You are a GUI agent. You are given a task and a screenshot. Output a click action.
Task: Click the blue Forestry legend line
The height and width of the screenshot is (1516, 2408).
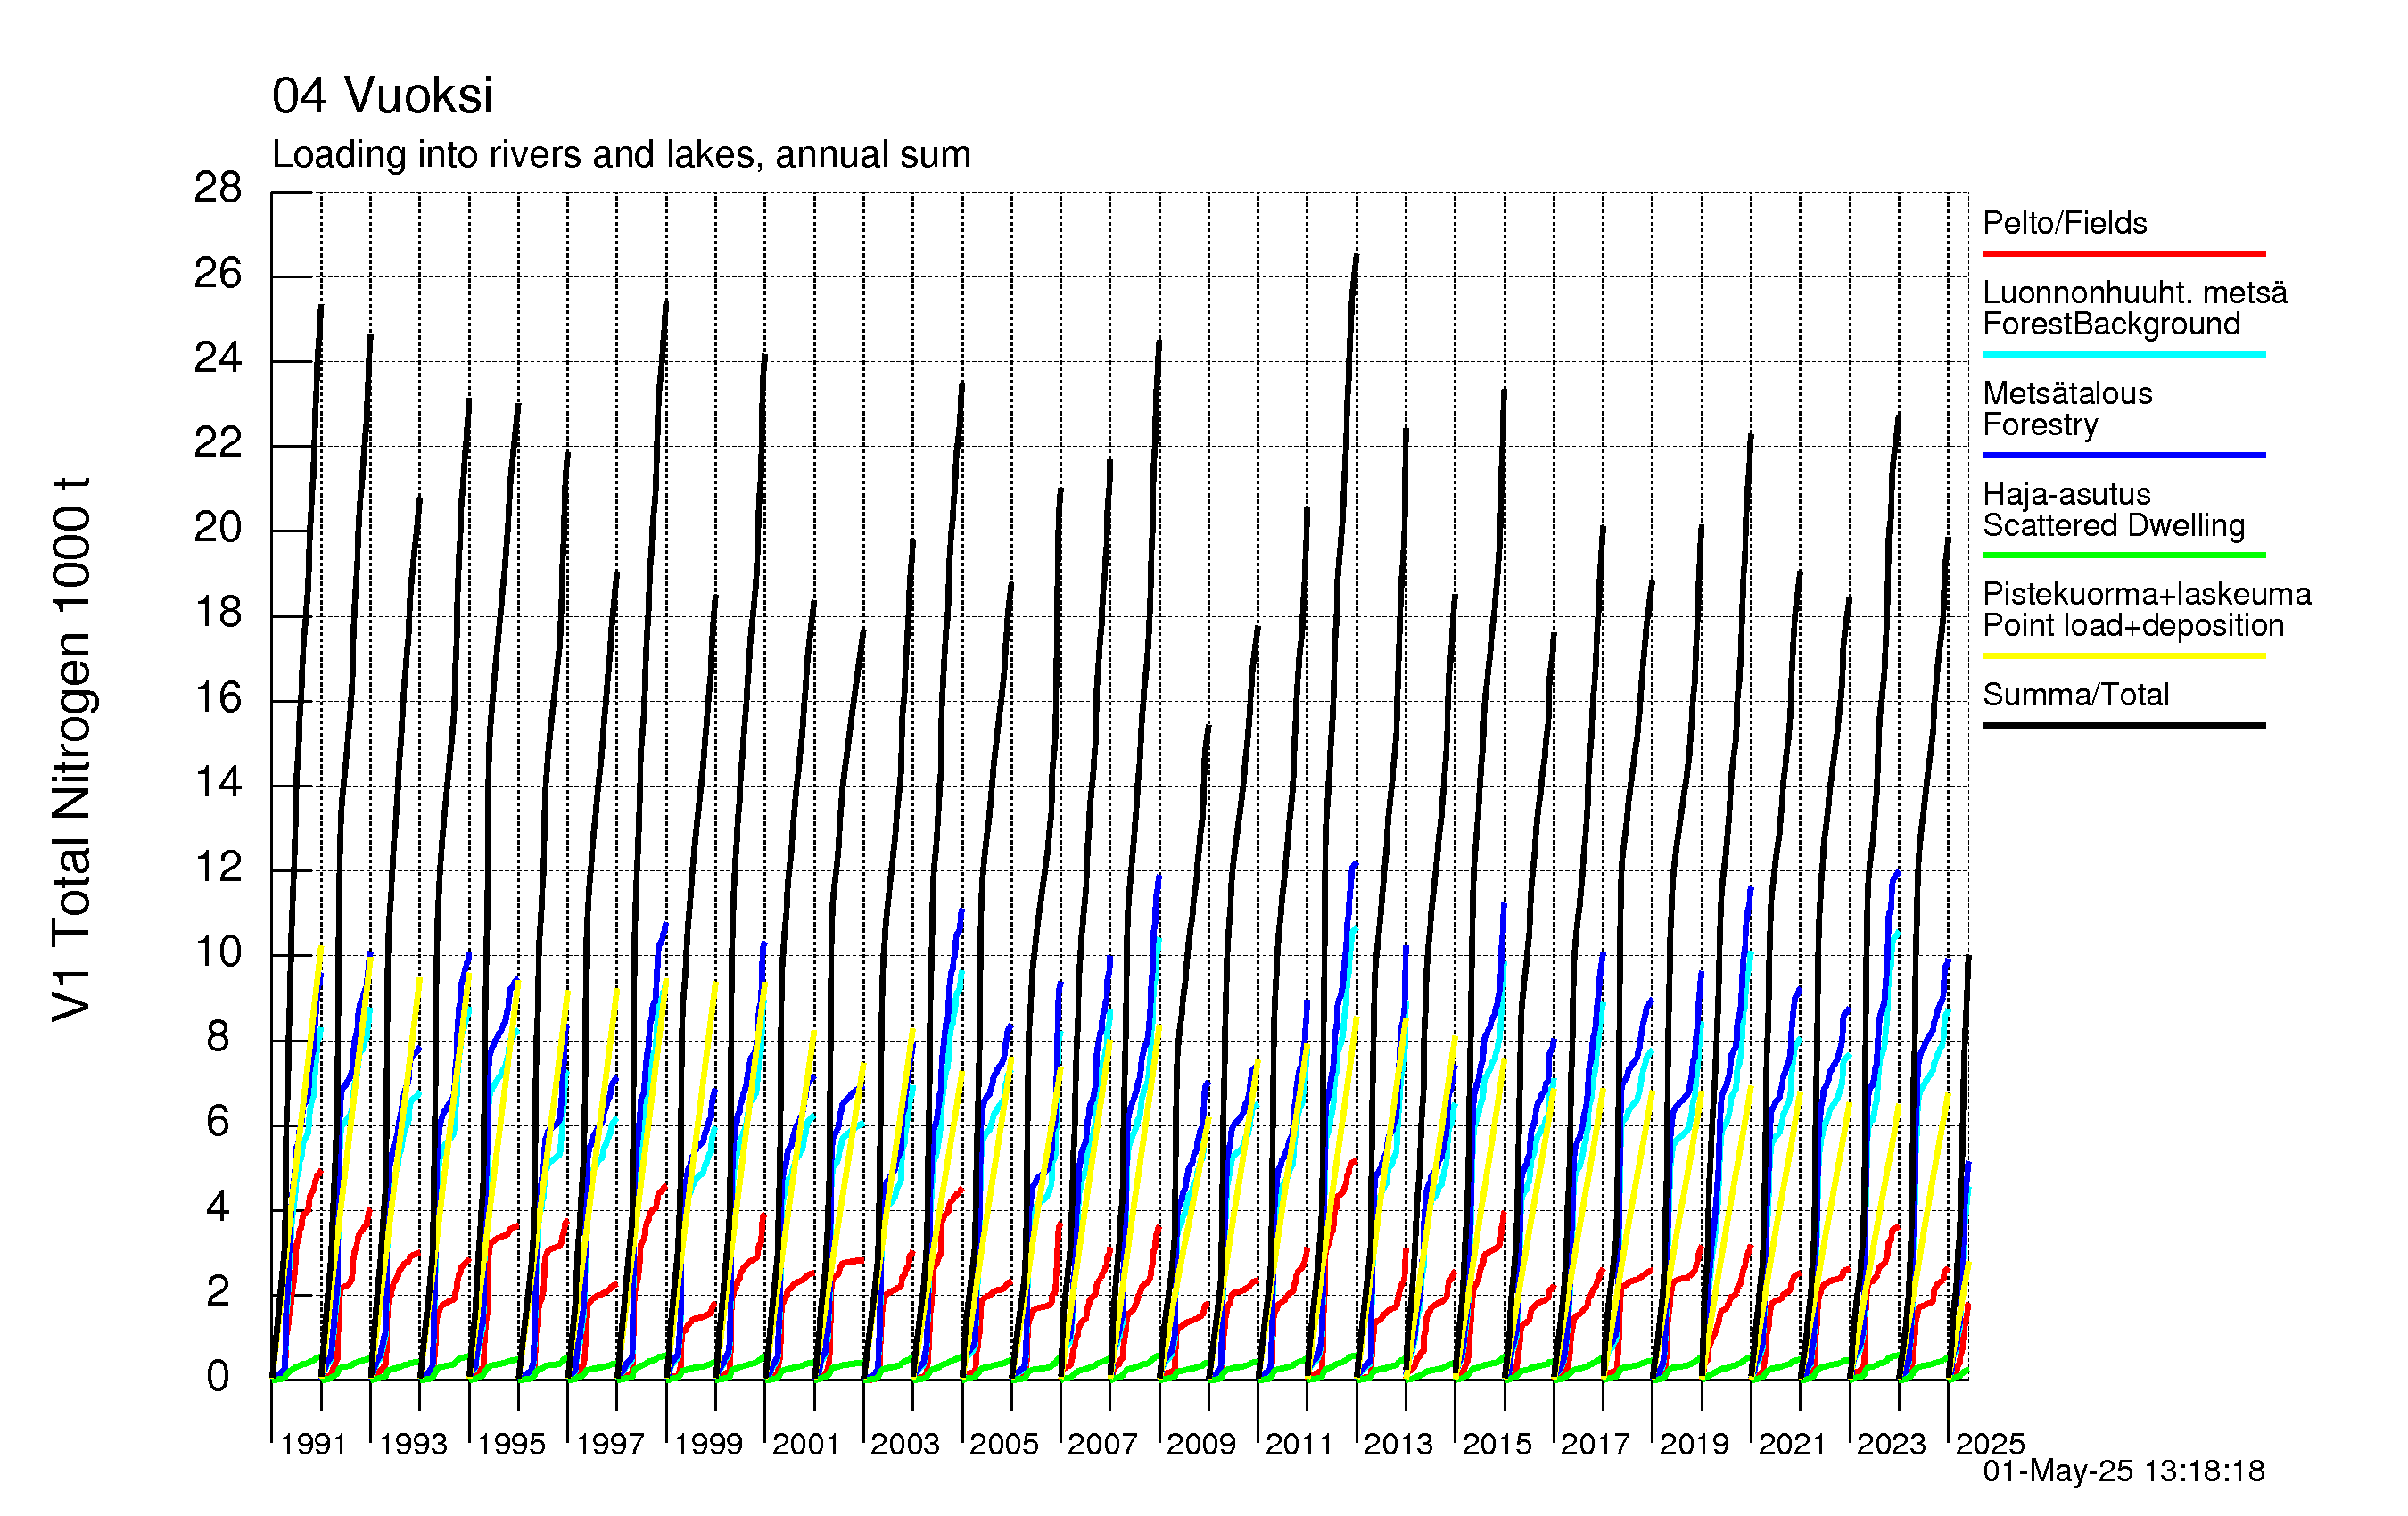(x=2123, y=455)
